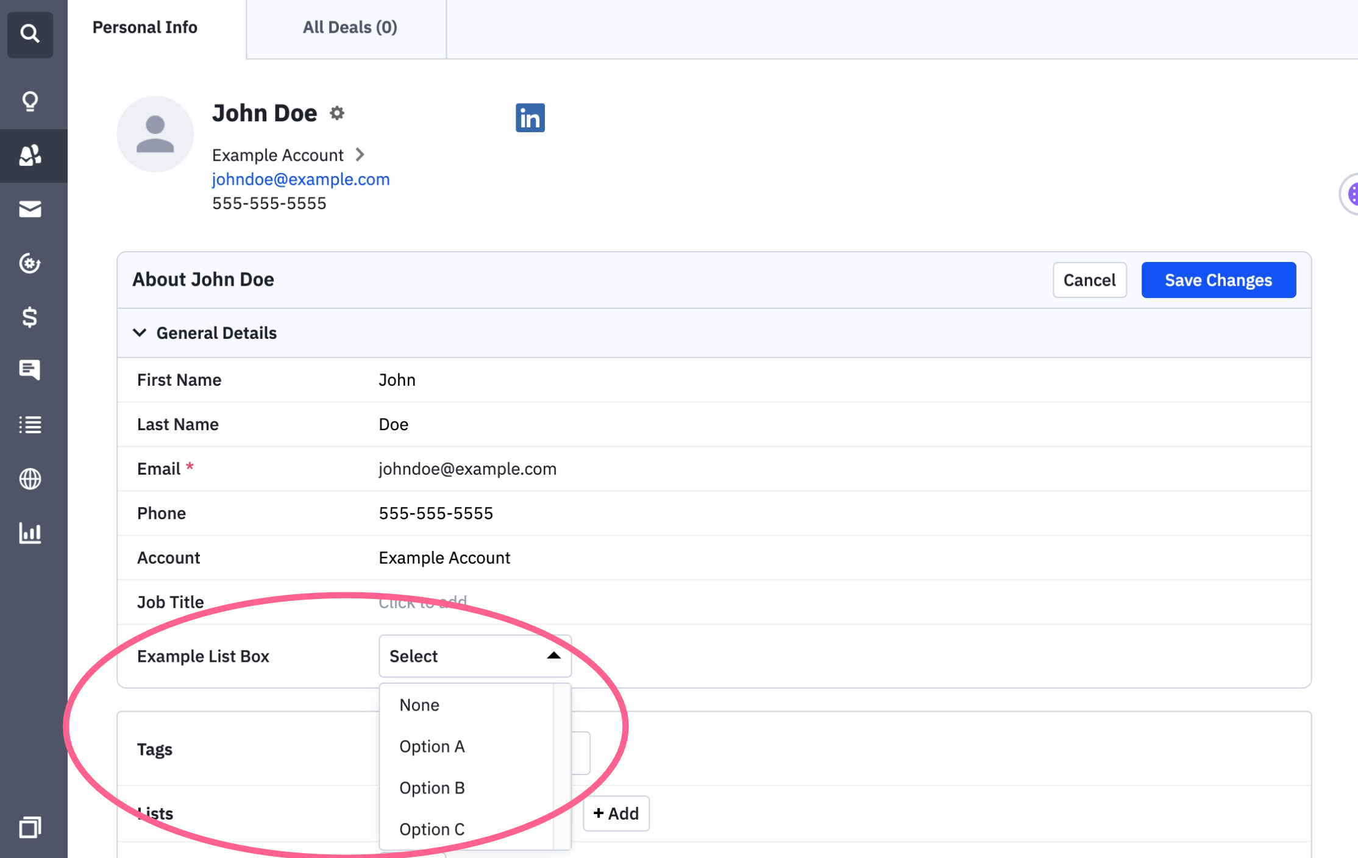Open the Lists icon in sidebar
Viewport: 1358px width, 858px height.
pos(30,425)
